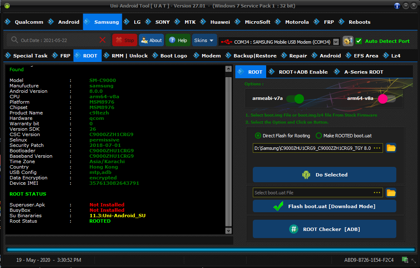Click the Android robot icon on Do Selected
Viewport: 420px width, 268px height.
click(x=306, y=175)
